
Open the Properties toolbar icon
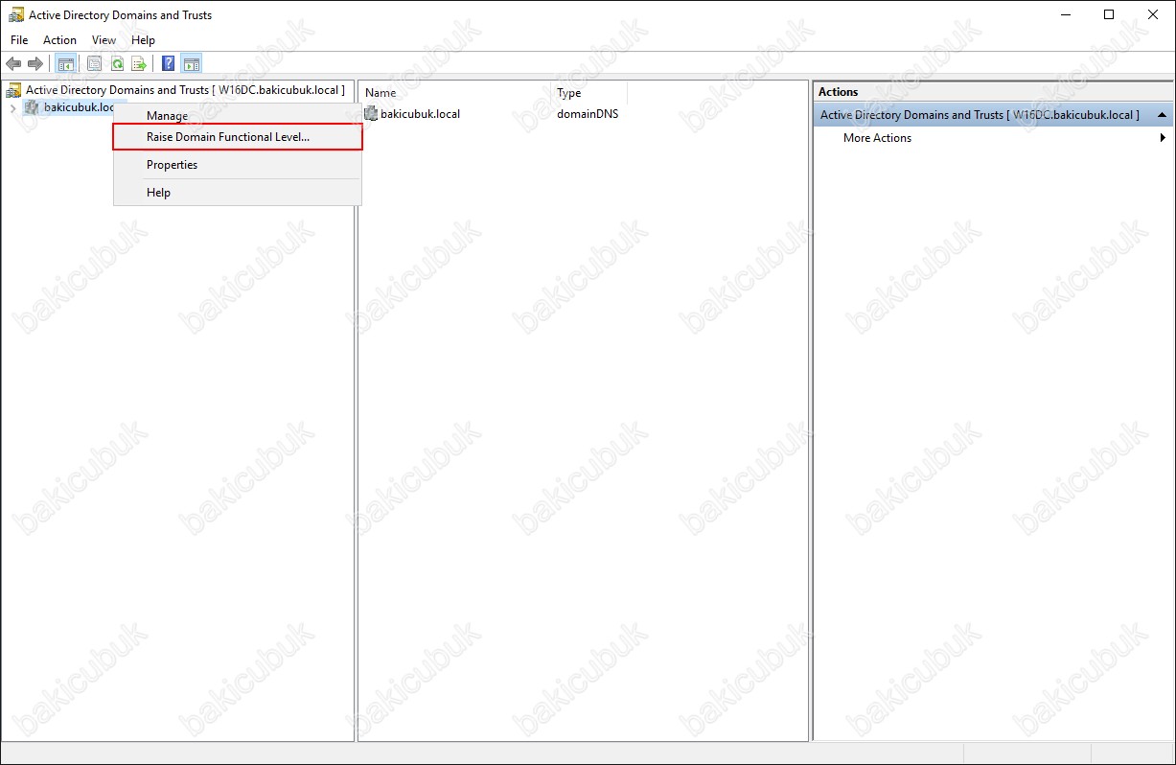94,63
